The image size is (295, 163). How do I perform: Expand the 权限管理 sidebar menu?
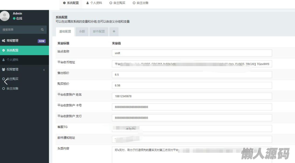point(24,69)
